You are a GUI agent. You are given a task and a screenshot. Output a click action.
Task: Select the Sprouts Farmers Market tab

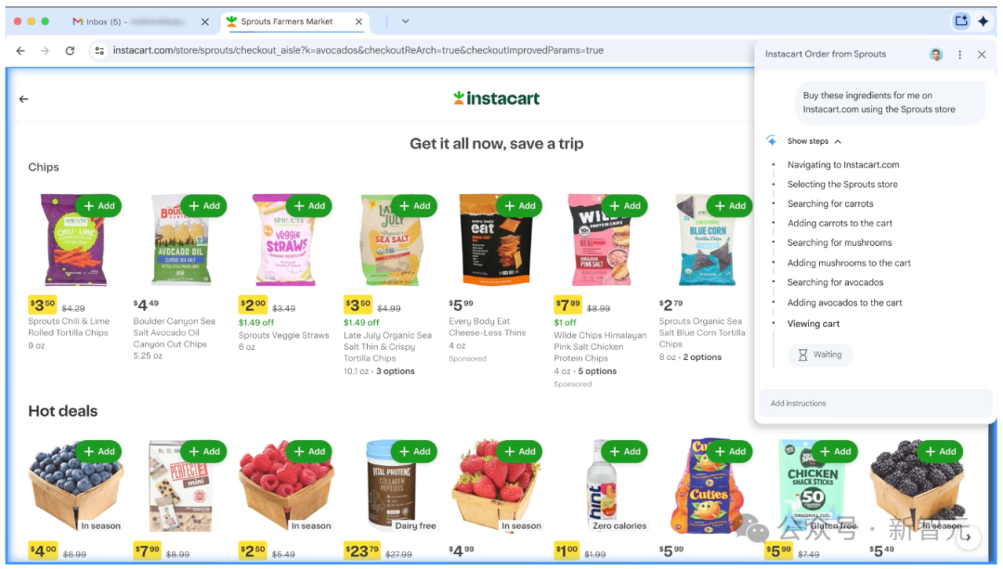[287, 21]
